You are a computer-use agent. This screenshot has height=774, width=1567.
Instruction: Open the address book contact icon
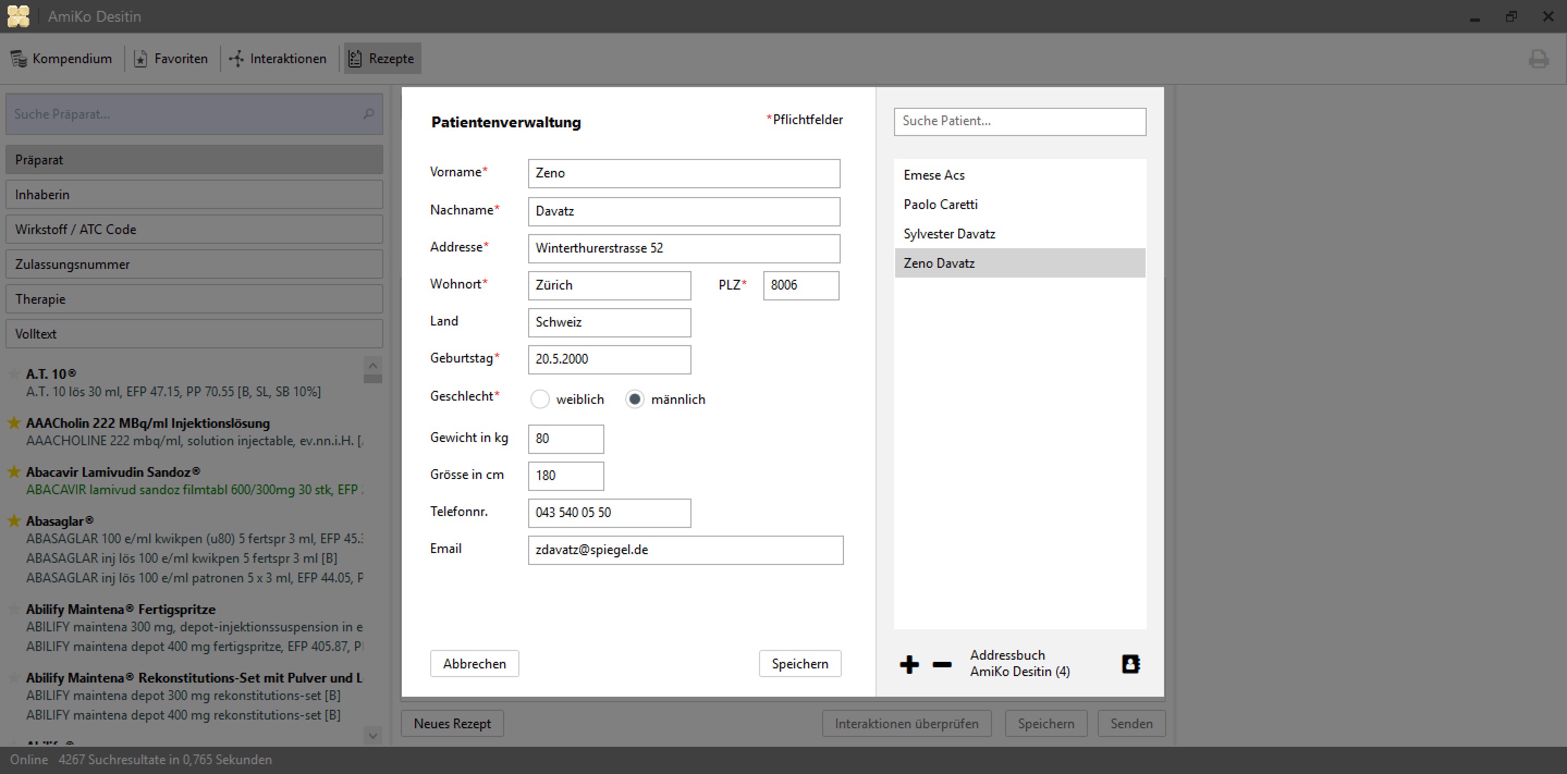[1130, 664]
